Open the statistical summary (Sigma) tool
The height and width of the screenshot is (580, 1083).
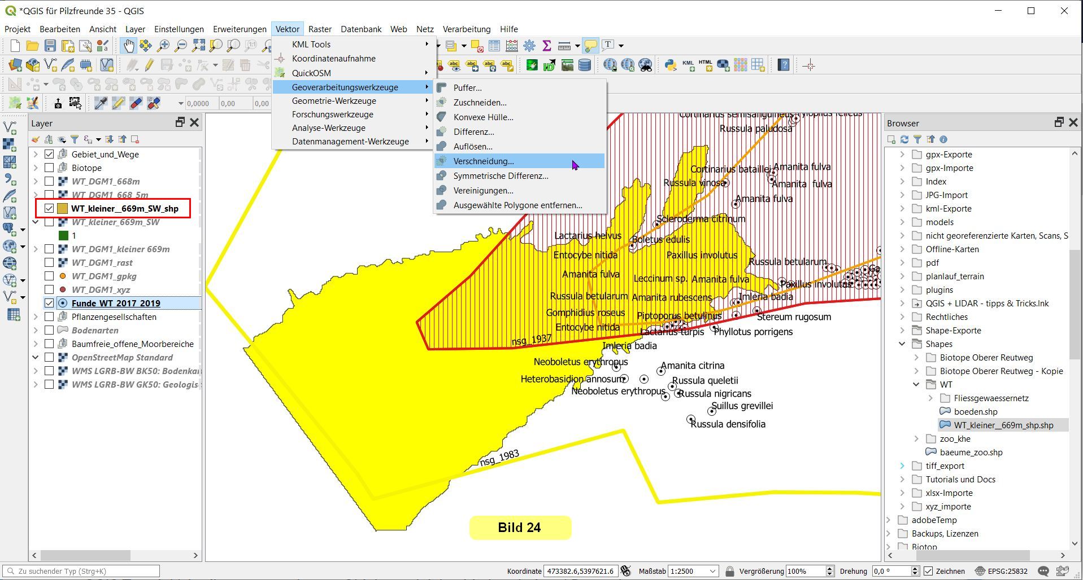coord(546,46)
